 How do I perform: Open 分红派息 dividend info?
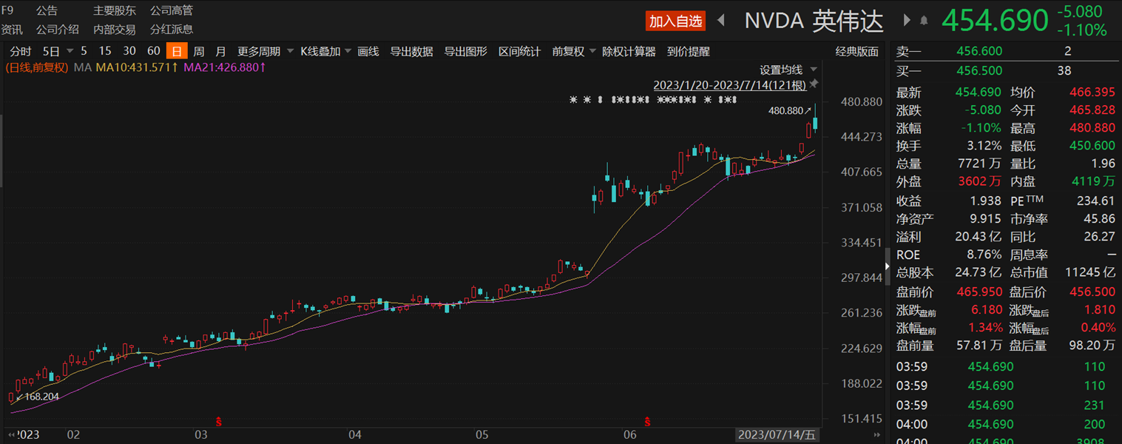tap(172, 30)
